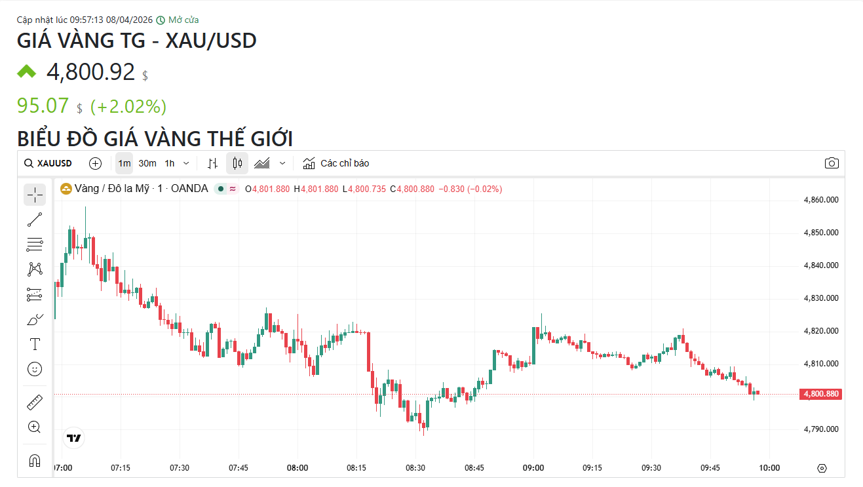Open the Các chỉ báo indicators
Screen dimensions: 863x487
(336, 163)
